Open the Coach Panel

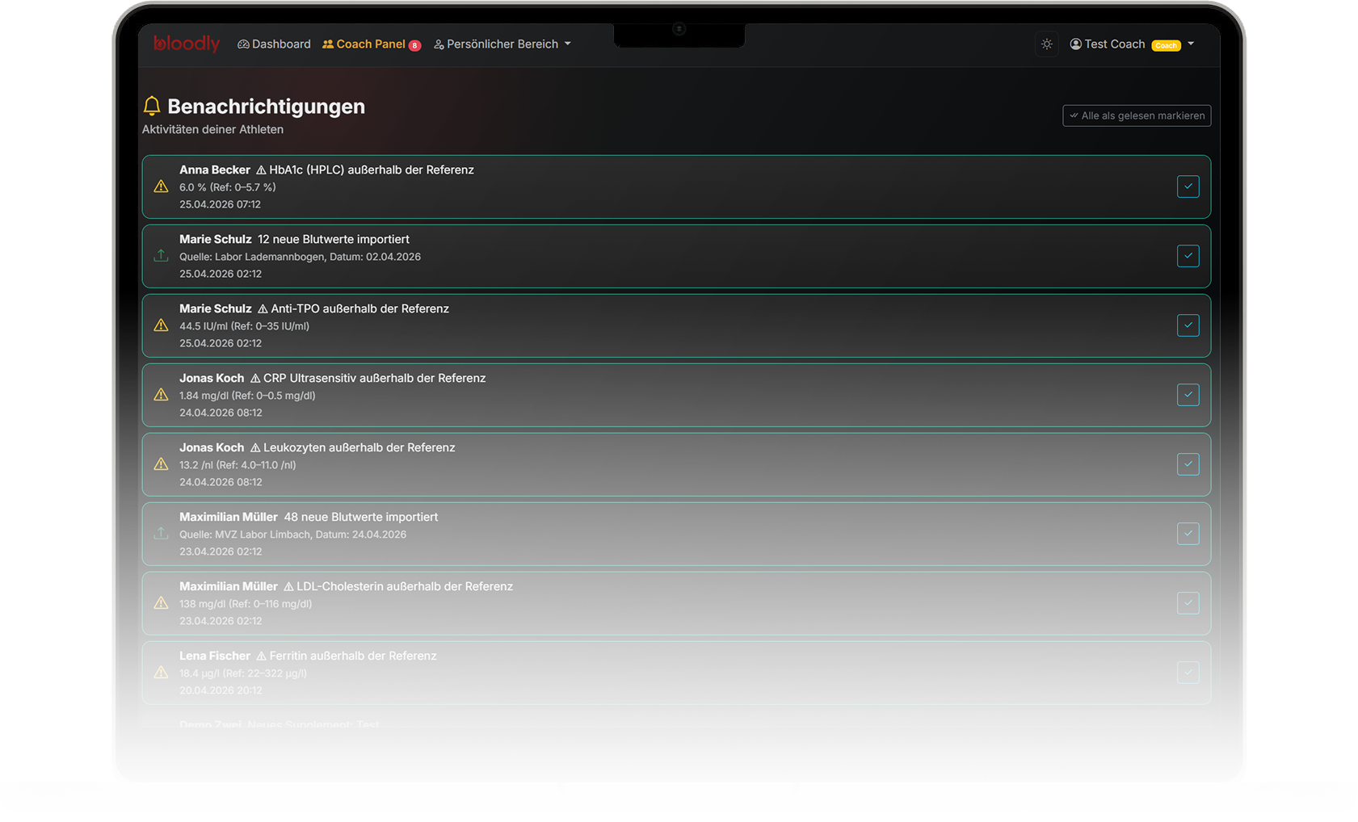point(371,44)
